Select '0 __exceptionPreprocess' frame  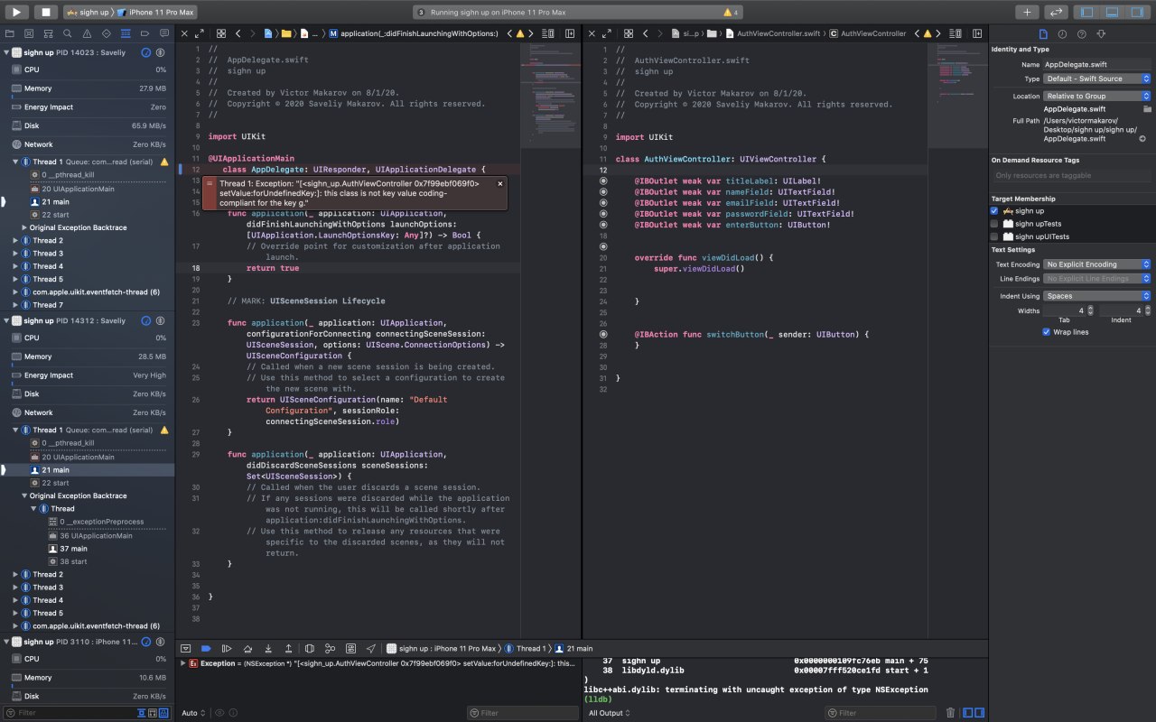(x=88, y=522)
